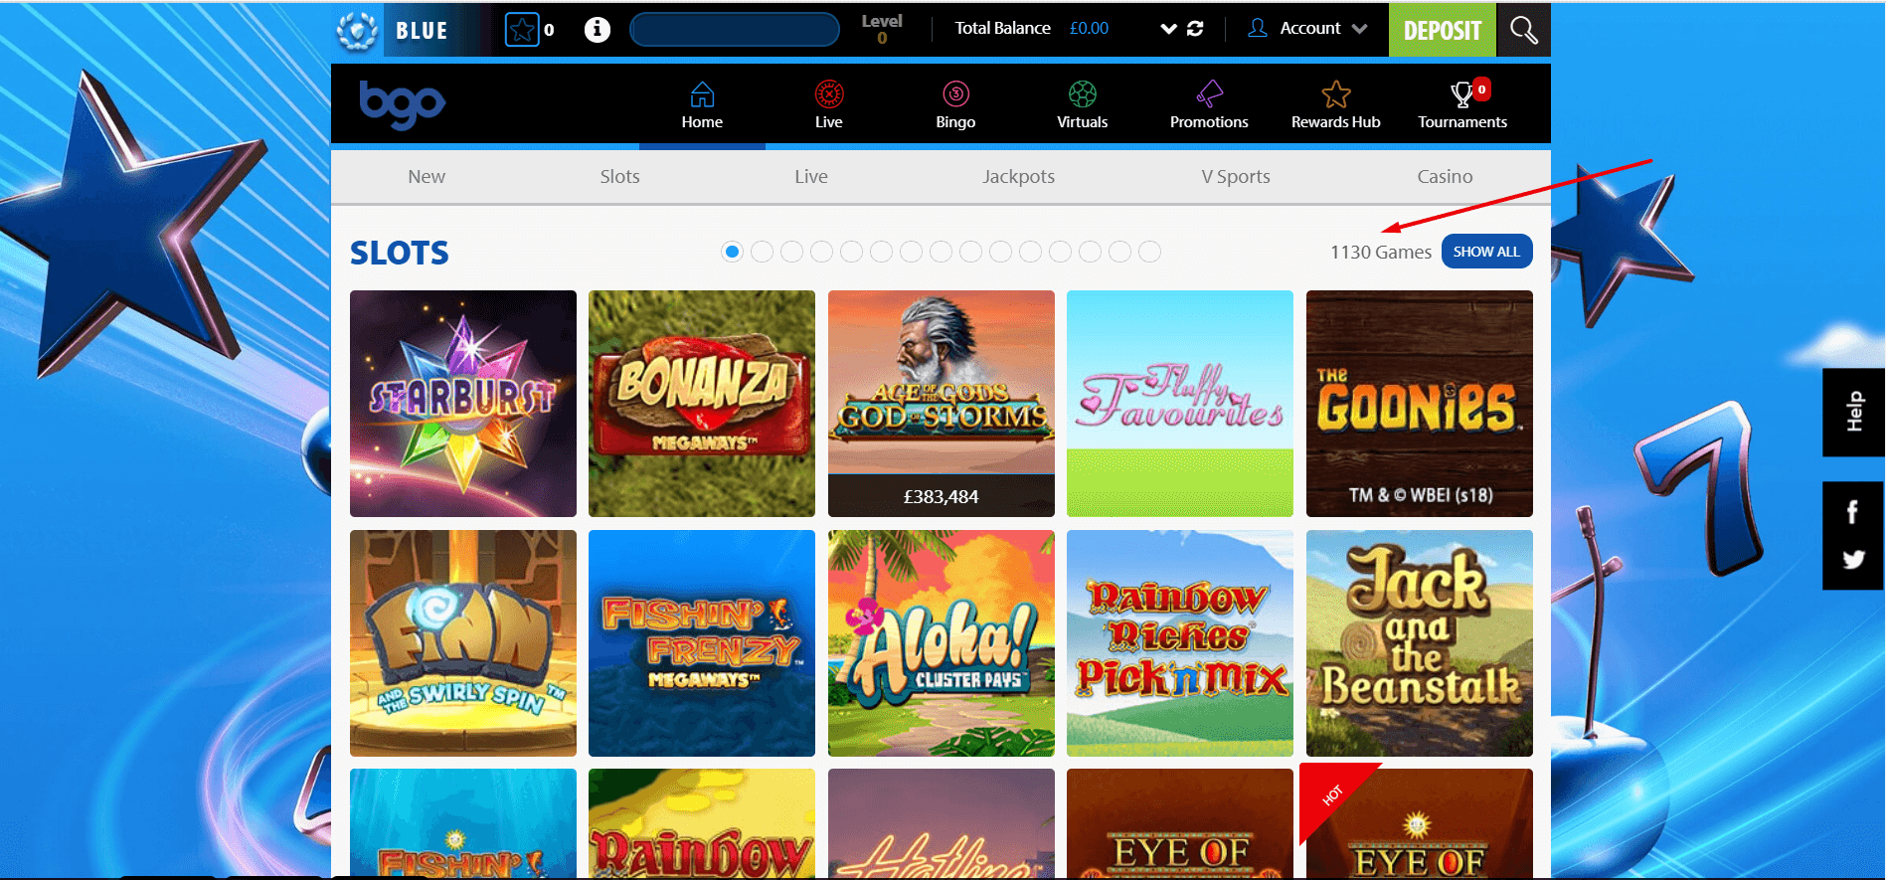Select the fifth slots carousel page dot
Image resolution: width=1886 pixels, height=880 pixels.
tap(852, 252)
